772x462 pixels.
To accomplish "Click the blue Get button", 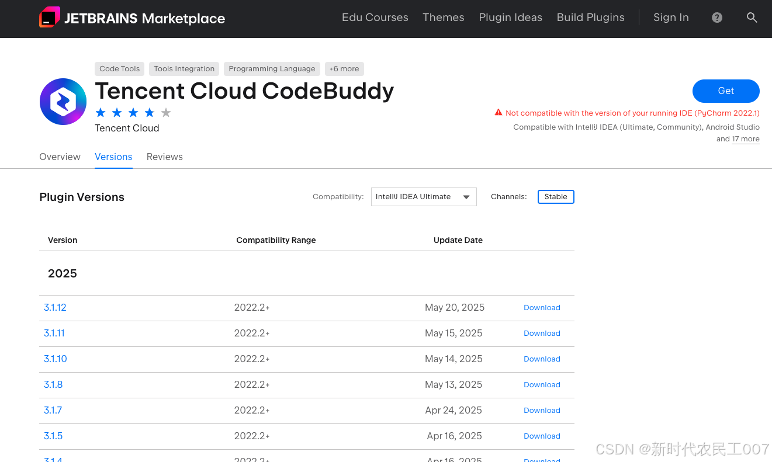I will 726,91.
